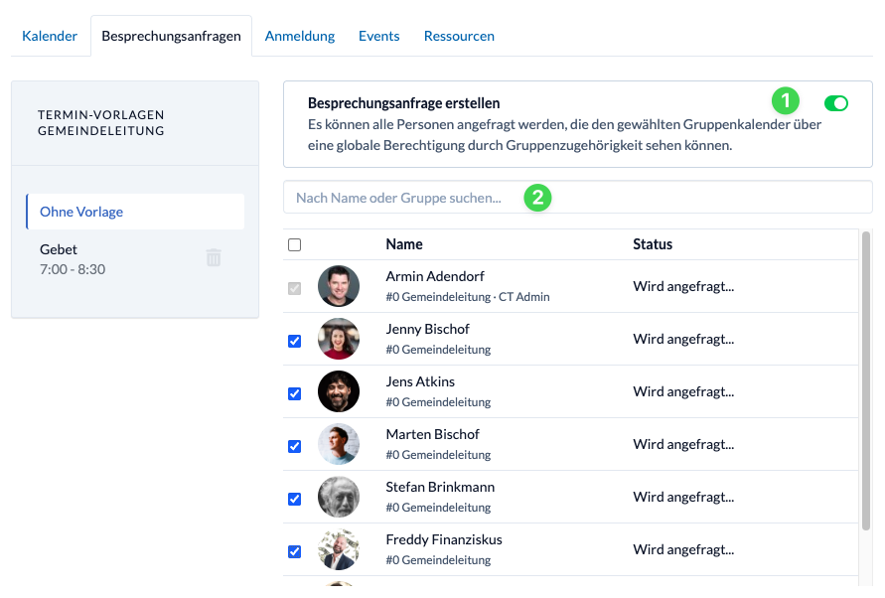
Task: Open Freddy Finanziskus' profile photo
Action: tap(339, 549)
